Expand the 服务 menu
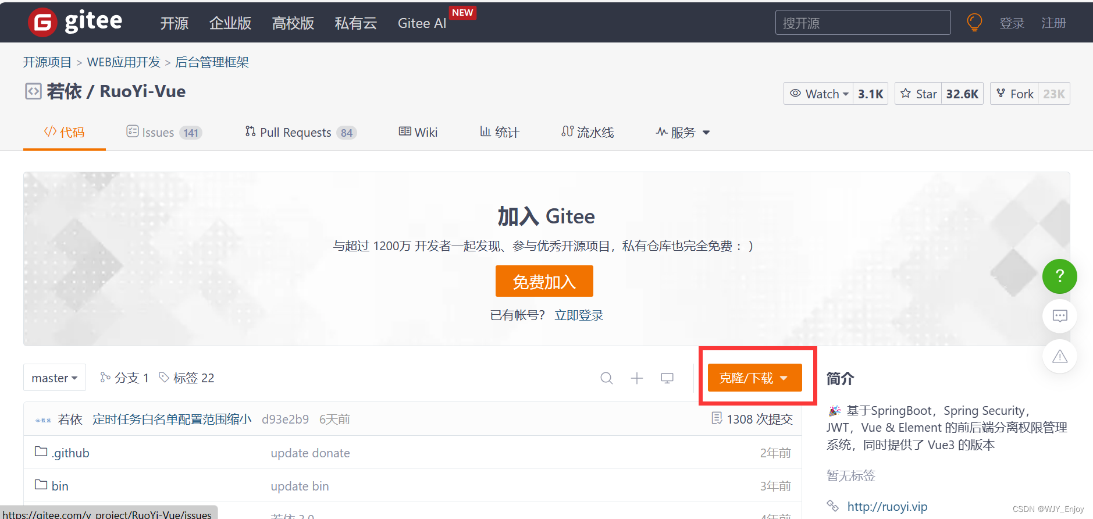 tap(683, 133)
